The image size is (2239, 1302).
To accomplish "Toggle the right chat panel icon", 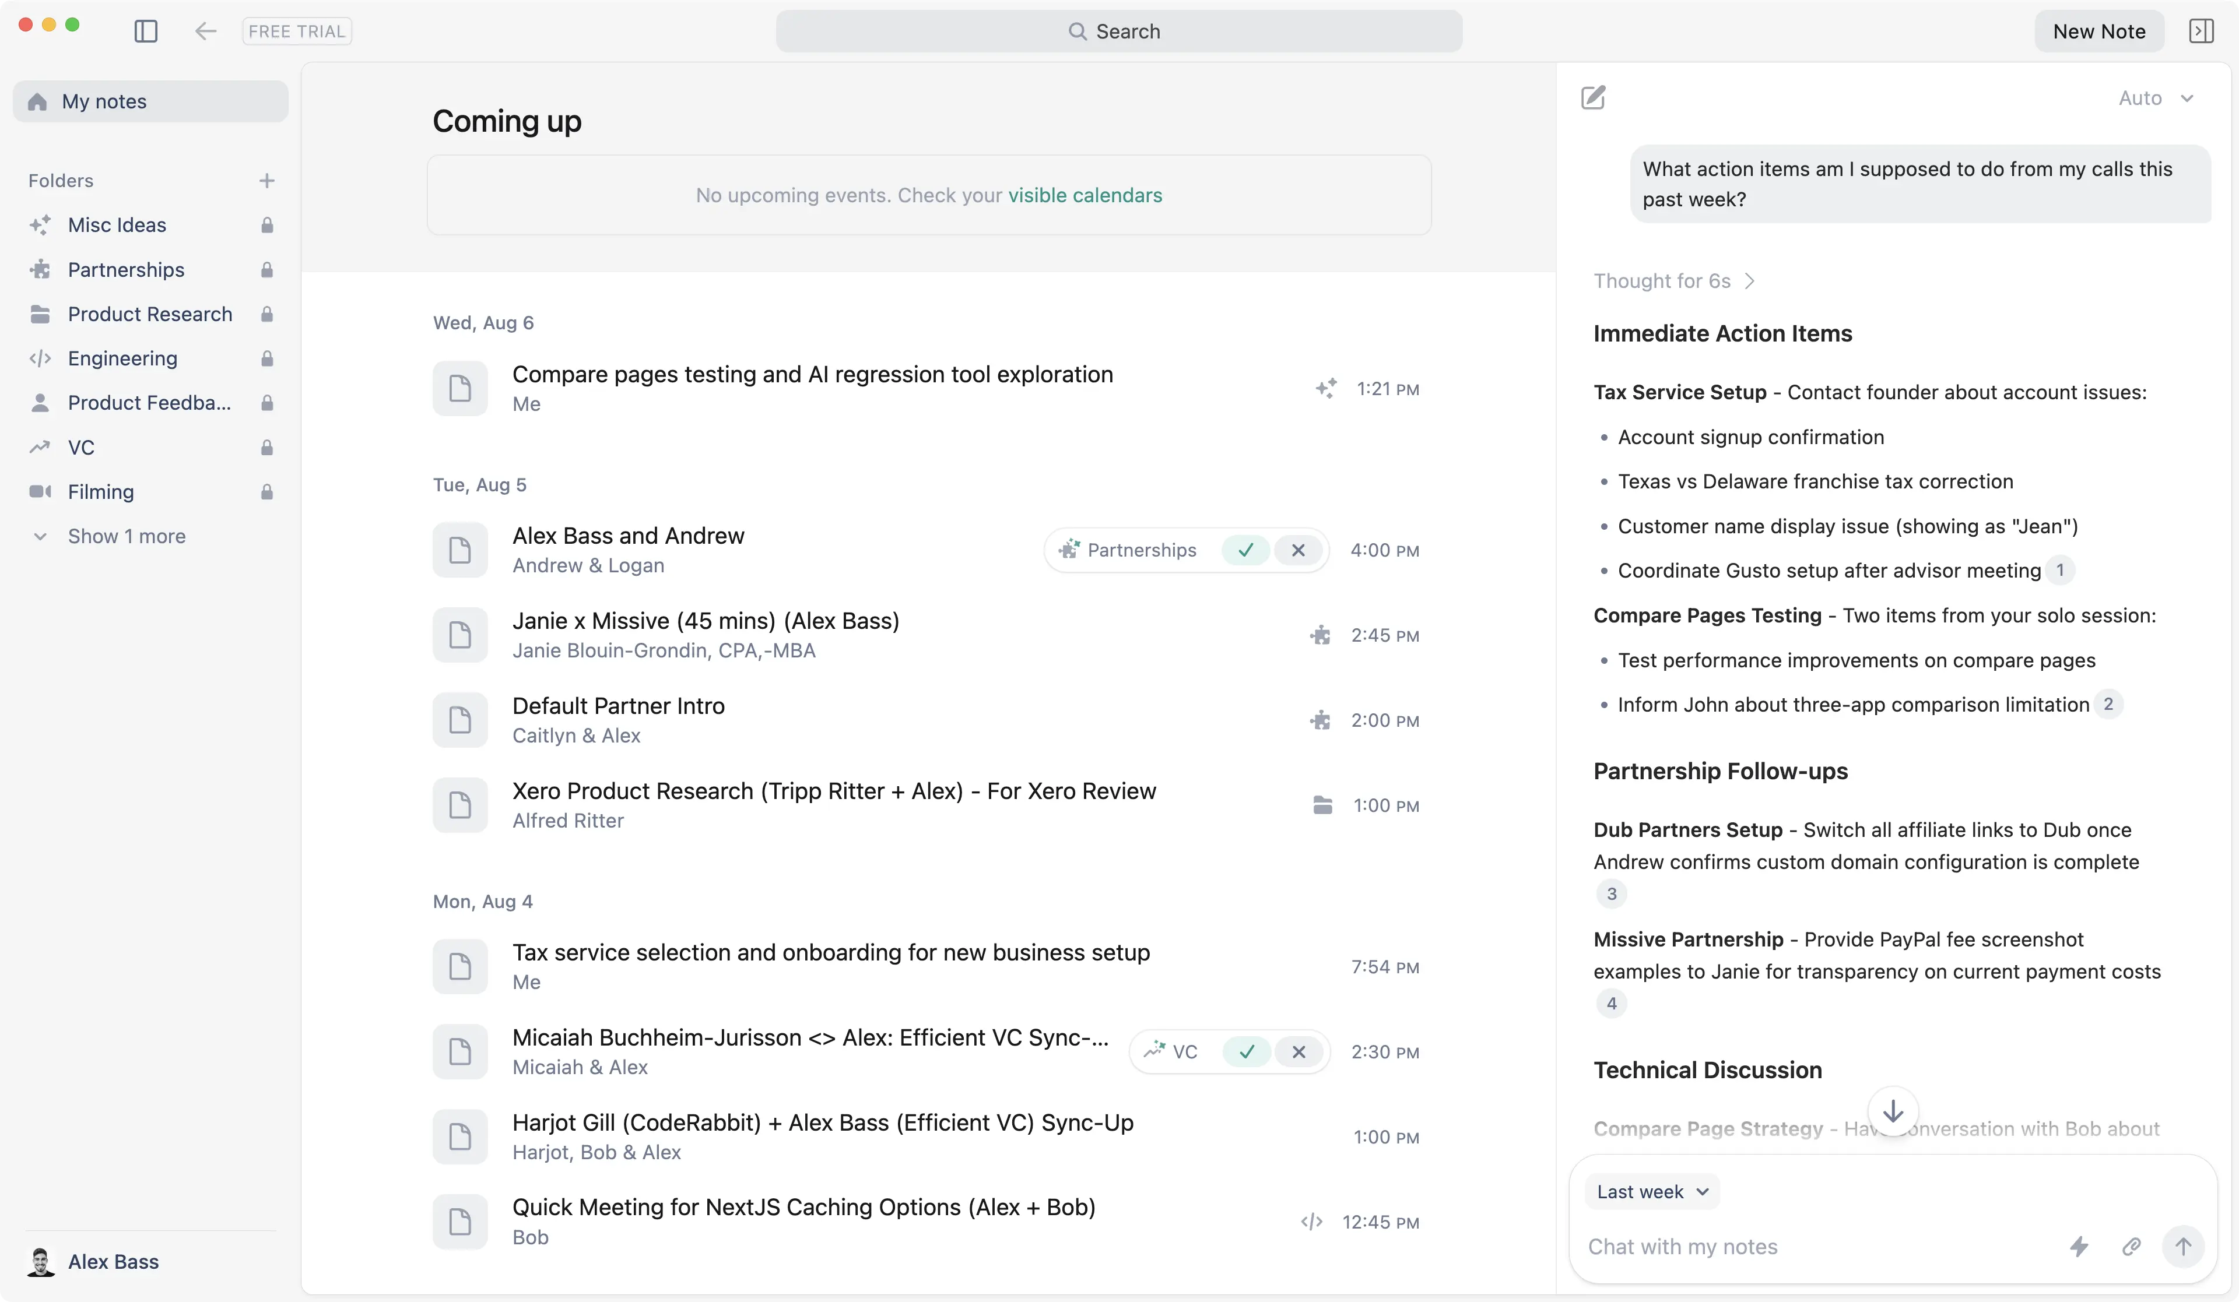I will pos(2201,31).
